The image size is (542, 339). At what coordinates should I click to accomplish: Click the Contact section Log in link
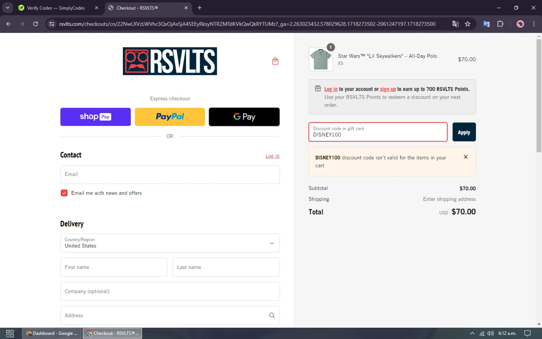coord(272,156)
